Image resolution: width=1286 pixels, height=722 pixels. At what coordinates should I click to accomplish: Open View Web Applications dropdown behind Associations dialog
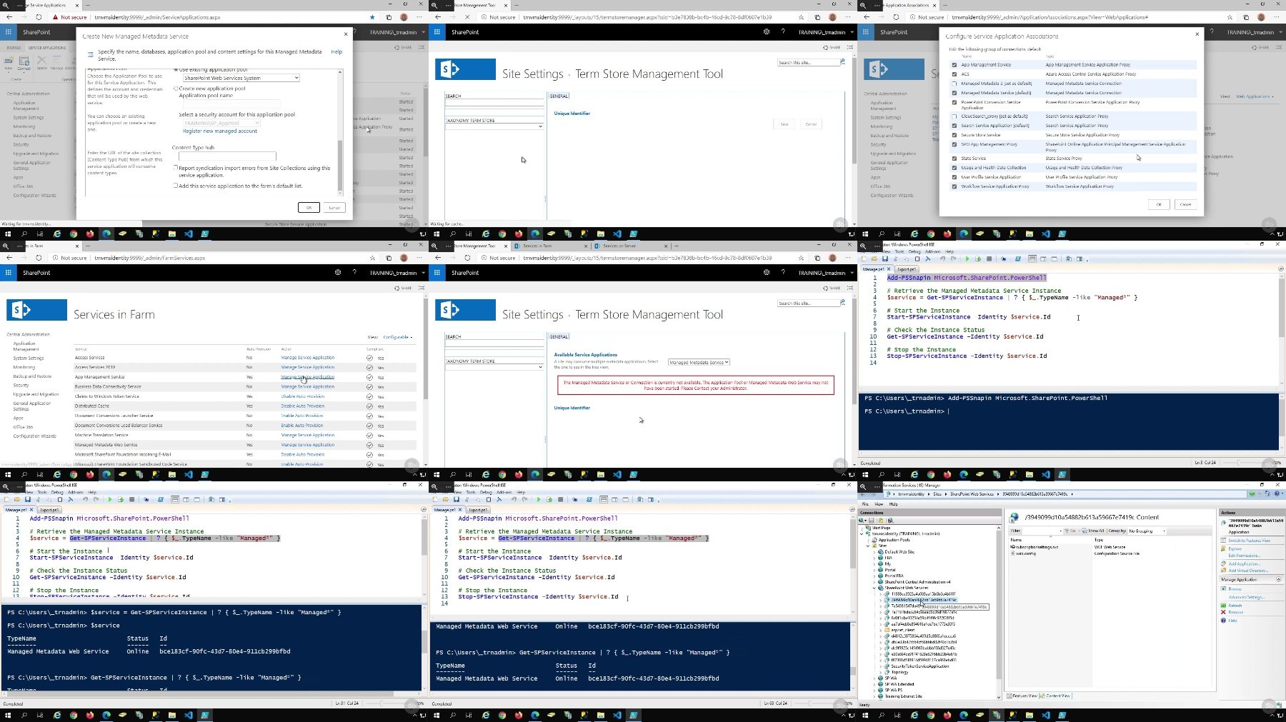point(1255,96)
